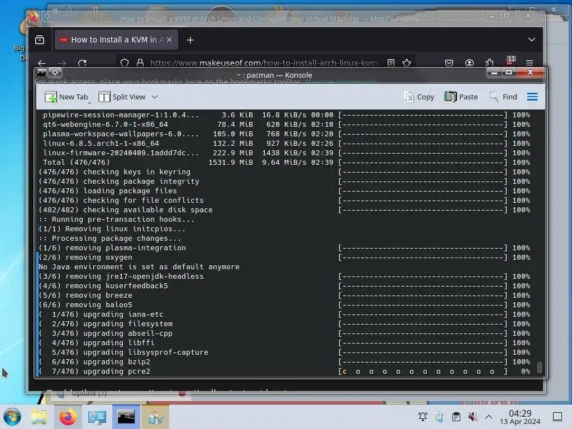Open the system settings taskbar icon
The height and width of the screenshot is (429, 572).
[x=97, y=417]
